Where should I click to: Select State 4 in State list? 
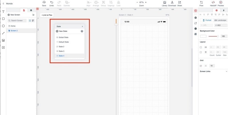69,56
